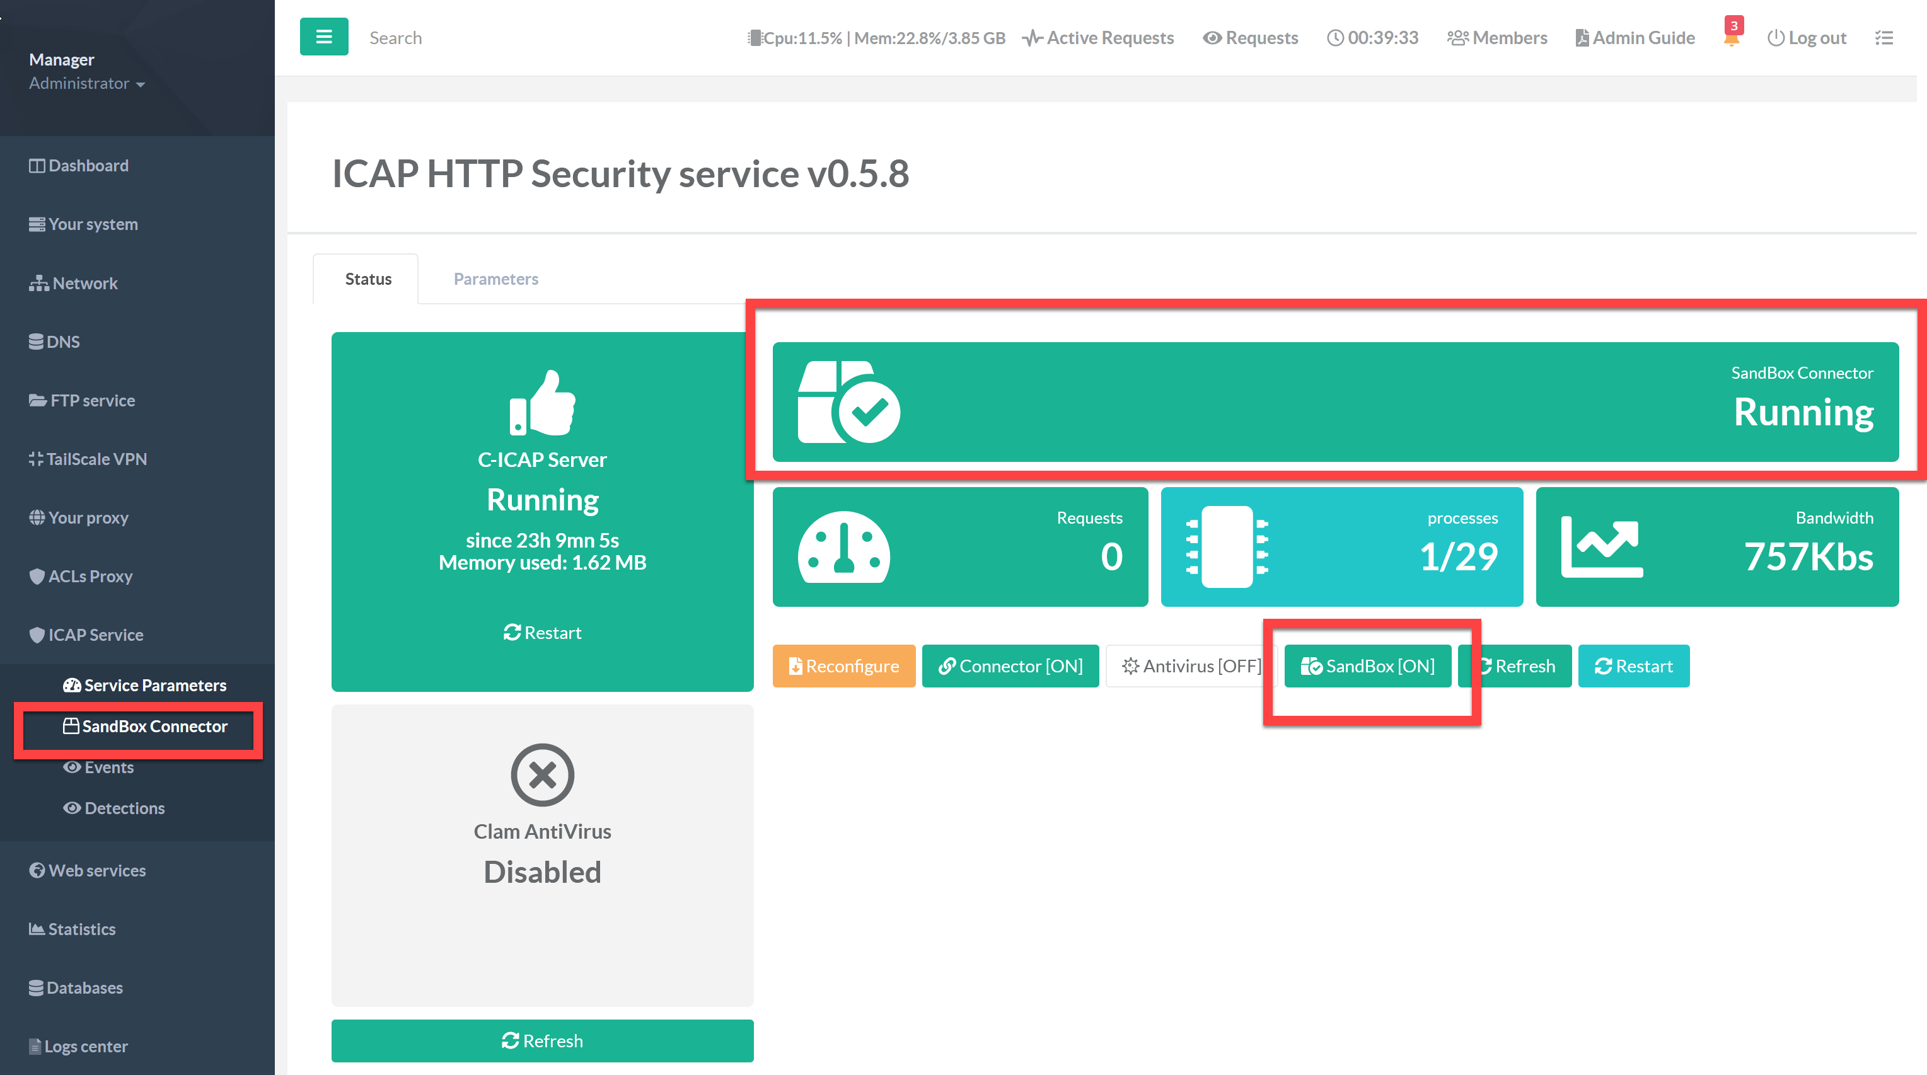Click the Requests gauge icon tile

(x=843, y=547)
